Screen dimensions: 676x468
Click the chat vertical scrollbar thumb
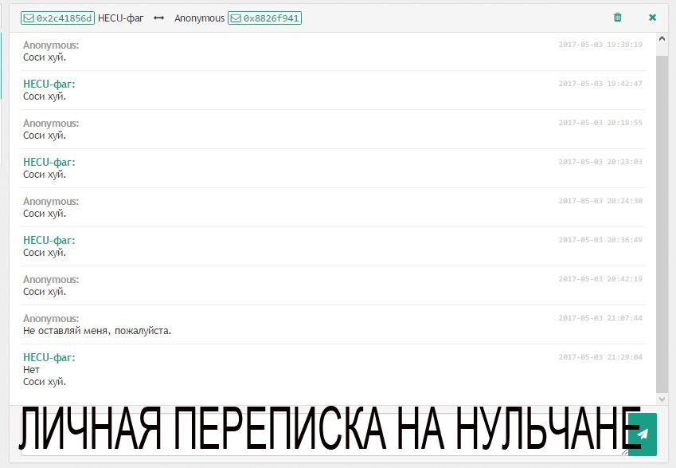pyautogui.click(x=662, y=225)
